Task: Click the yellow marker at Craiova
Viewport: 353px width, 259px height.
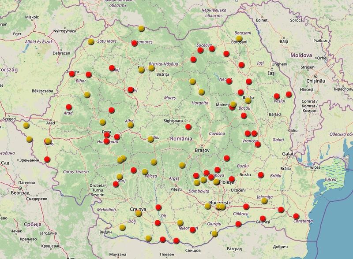Action: (x=139, y=214)
